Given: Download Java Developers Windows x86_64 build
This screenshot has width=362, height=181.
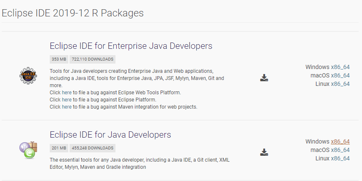Looking at the screenshot, I should (341, 141).
